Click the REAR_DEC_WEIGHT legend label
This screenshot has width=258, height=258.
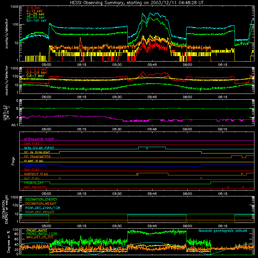(x=40, y=212)
